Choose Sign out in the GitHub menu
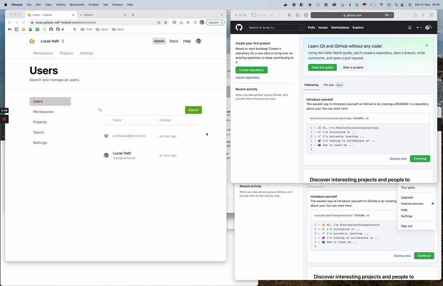This screenshot has width=443, height=286. click(x=407, y=226)
